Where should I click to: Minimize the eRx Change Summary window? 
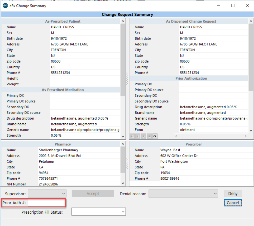pos(219,6)
